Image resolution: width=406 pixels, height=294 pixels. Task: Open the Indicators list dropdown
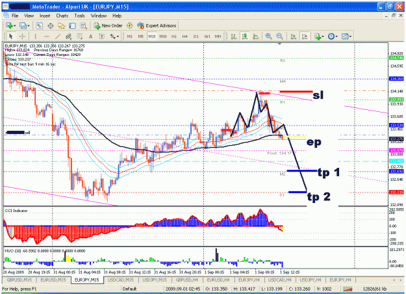(319, 36)
